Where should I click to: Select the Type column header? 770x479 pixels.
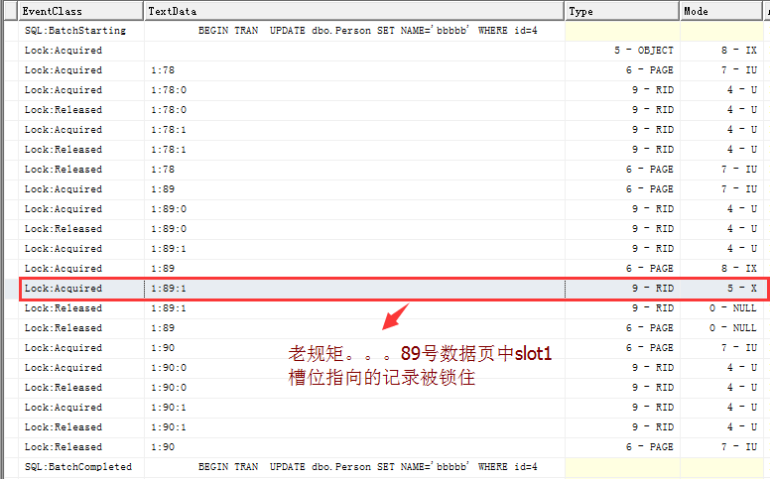click(x=622, y=11)
